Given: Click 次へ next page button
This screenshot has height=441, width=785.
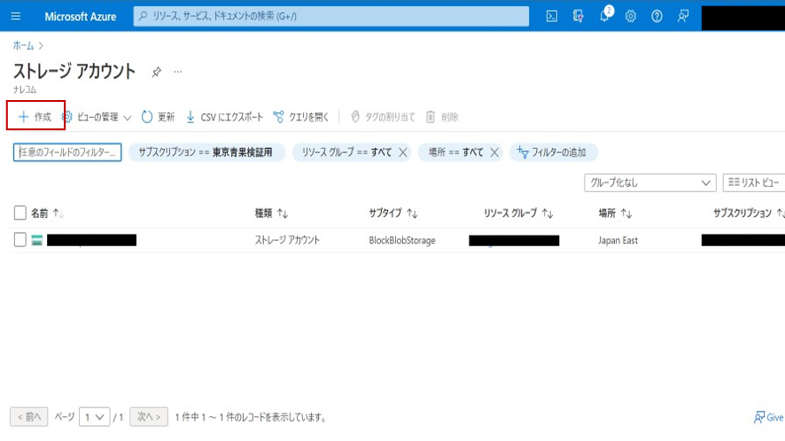Looking at the screenshot, I should pyautogui.click(x=149, y=416).
